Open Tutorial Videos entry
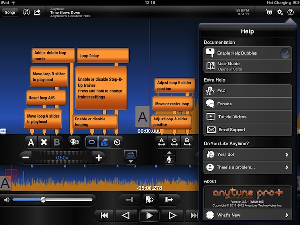300x225 pixels. (248, 117)
